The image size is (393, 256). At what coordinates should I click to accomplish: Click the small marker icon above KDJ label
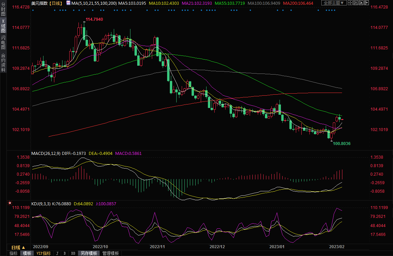tap(9, 203)
